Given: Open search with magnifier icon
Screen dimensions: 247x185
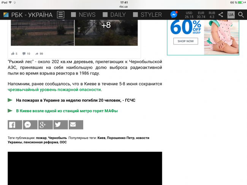Looking at the screenshot, I should pyautogui.click(x=241, y=15).
